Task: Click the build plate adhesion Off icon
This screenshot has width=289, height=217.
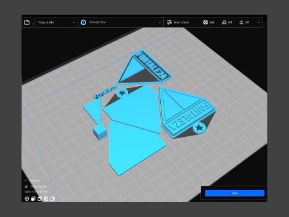Action: pyautogui.click(x=241, y=22)
